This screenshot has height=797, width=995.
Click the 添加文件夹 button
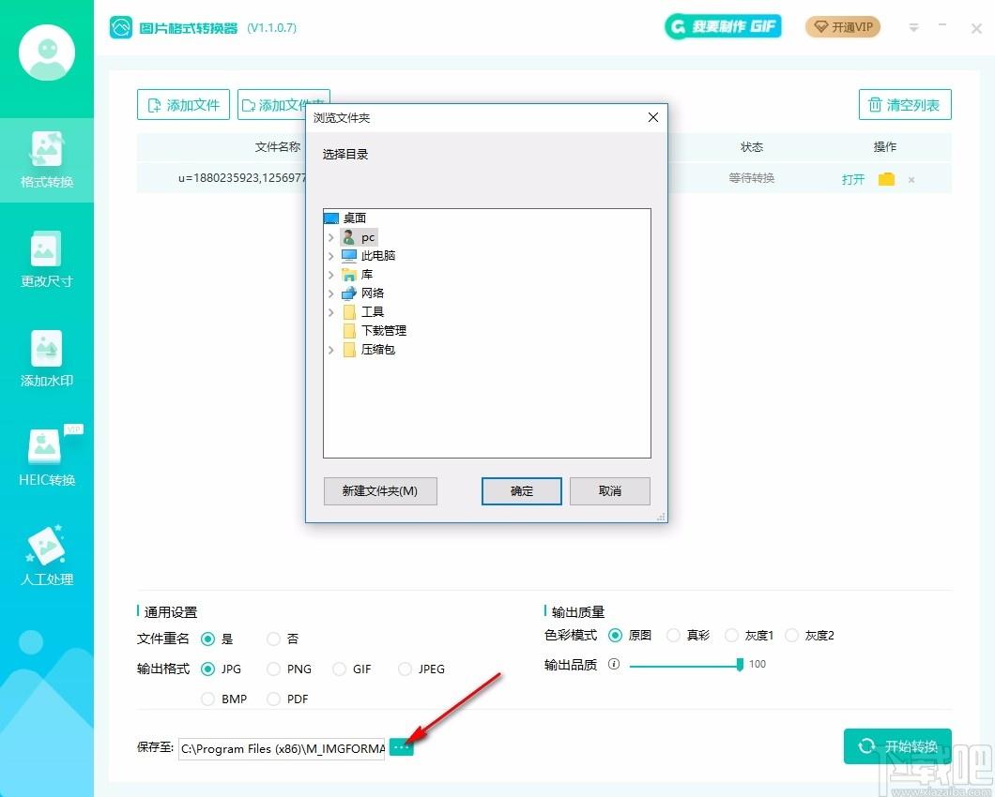pos(283,105)
